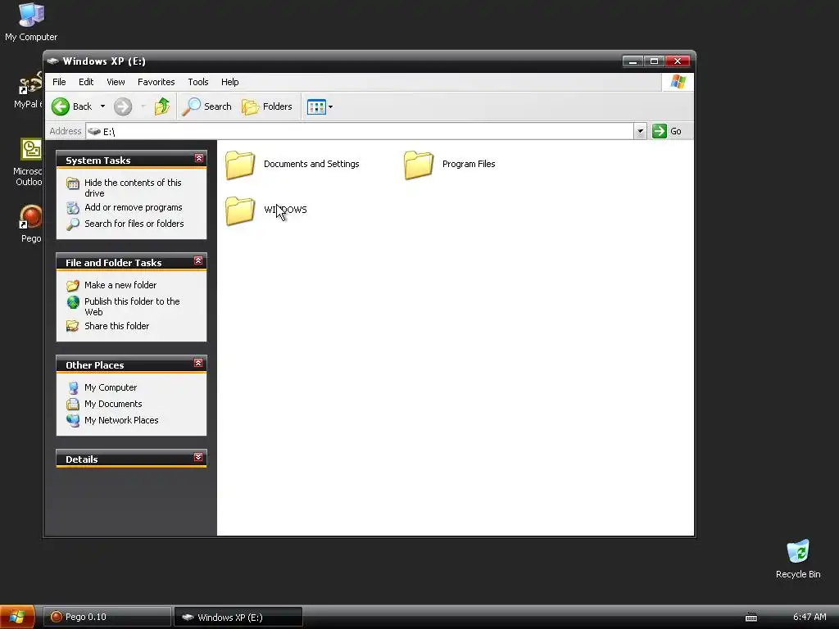This screenshot has width=839, height=629.
Task: Click the address bar E:\ field
Action: [361, 131]
